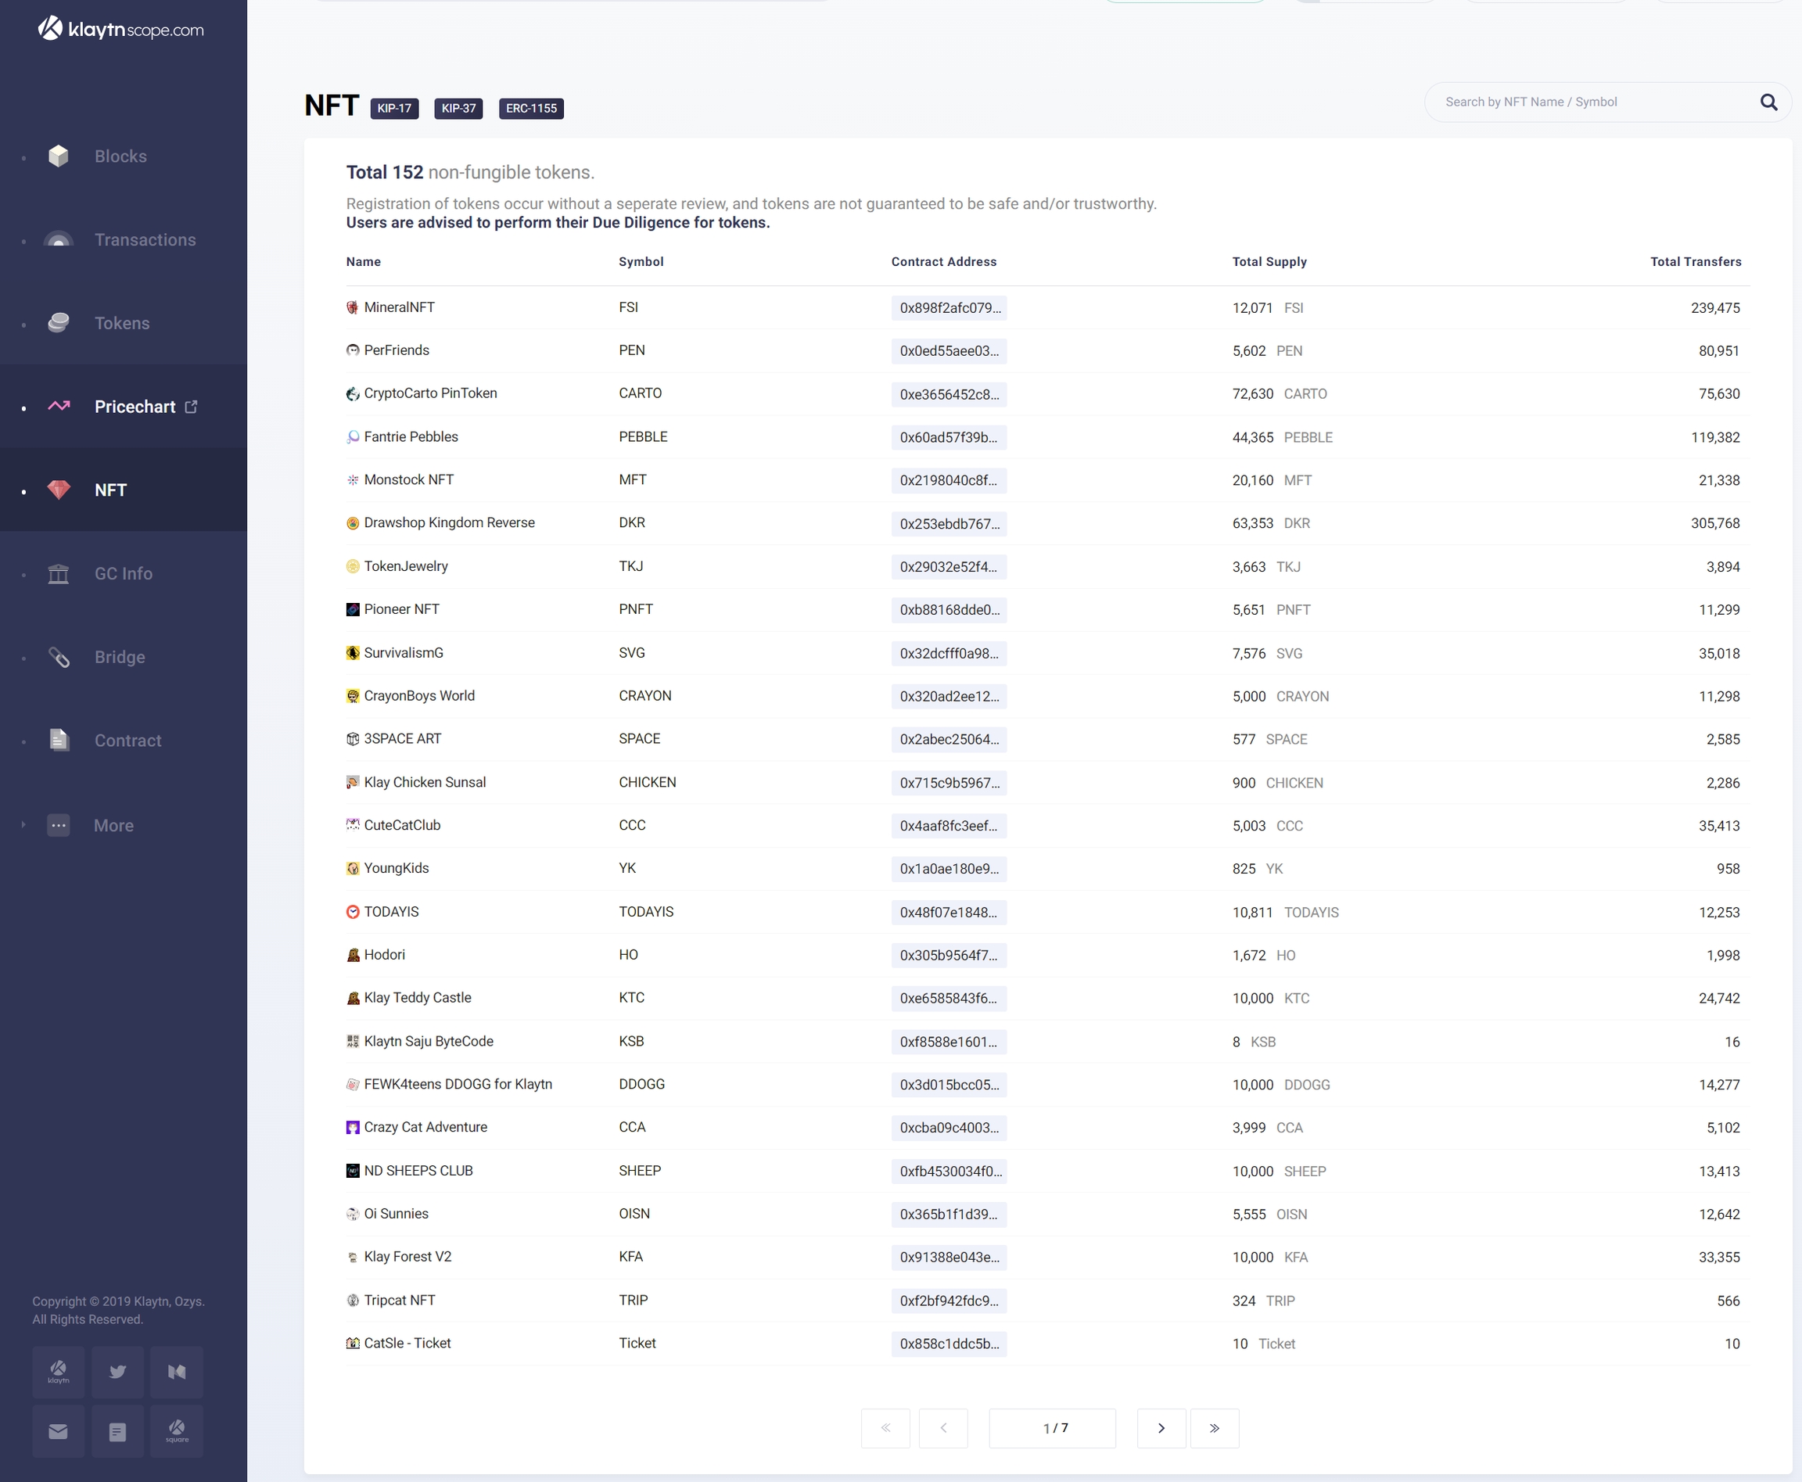Click the search magnifier icon
Screen dimensions: 1802x1482
click(x=1768, y=102)
